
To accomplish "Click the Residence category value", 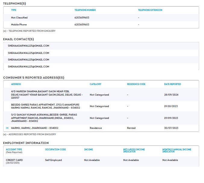I will (x=96, y=128).
